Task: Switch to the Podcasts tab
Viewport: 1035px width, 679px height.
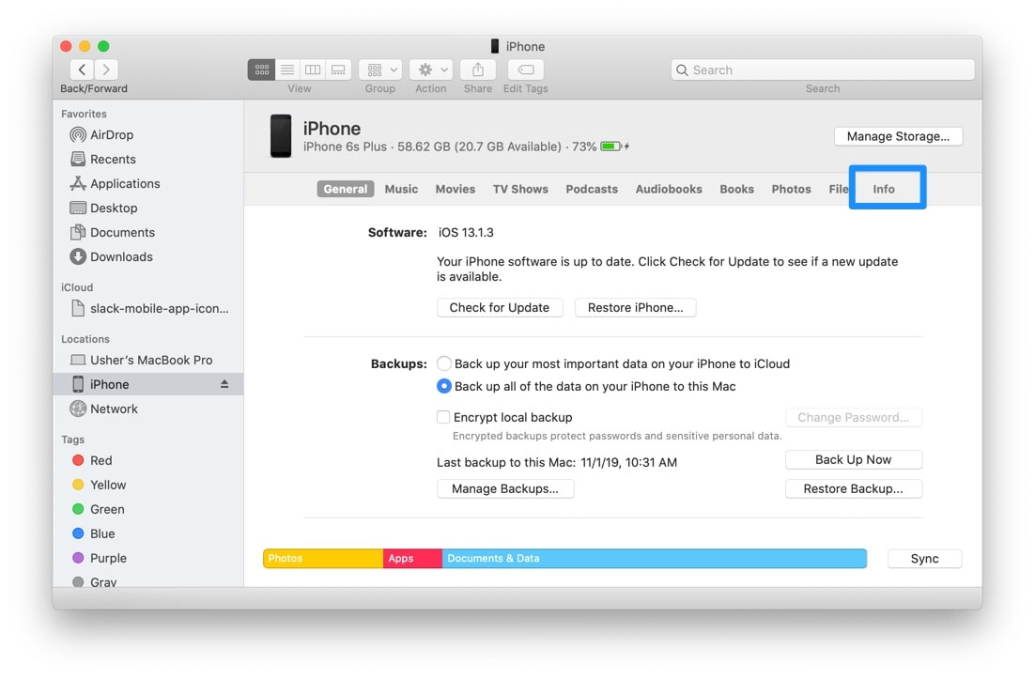Action: [x=592, y=189]
